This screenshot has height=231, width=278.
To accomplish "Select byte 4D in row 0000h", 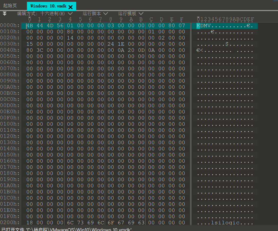I will tap(50, 26).
